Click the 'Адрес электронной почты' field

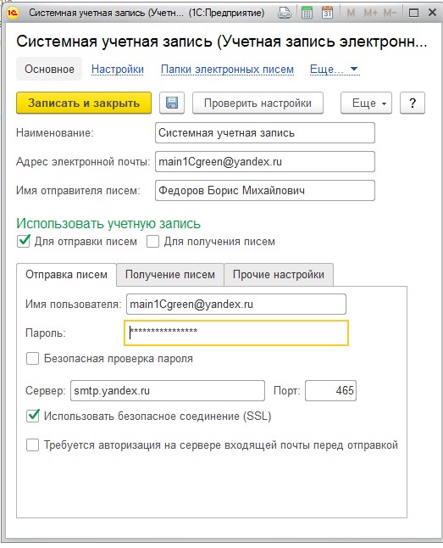(265, 161)
